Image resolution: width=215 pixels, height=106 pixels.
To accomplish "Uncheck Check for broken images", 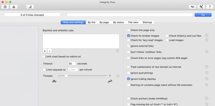I will coord(128,36).
